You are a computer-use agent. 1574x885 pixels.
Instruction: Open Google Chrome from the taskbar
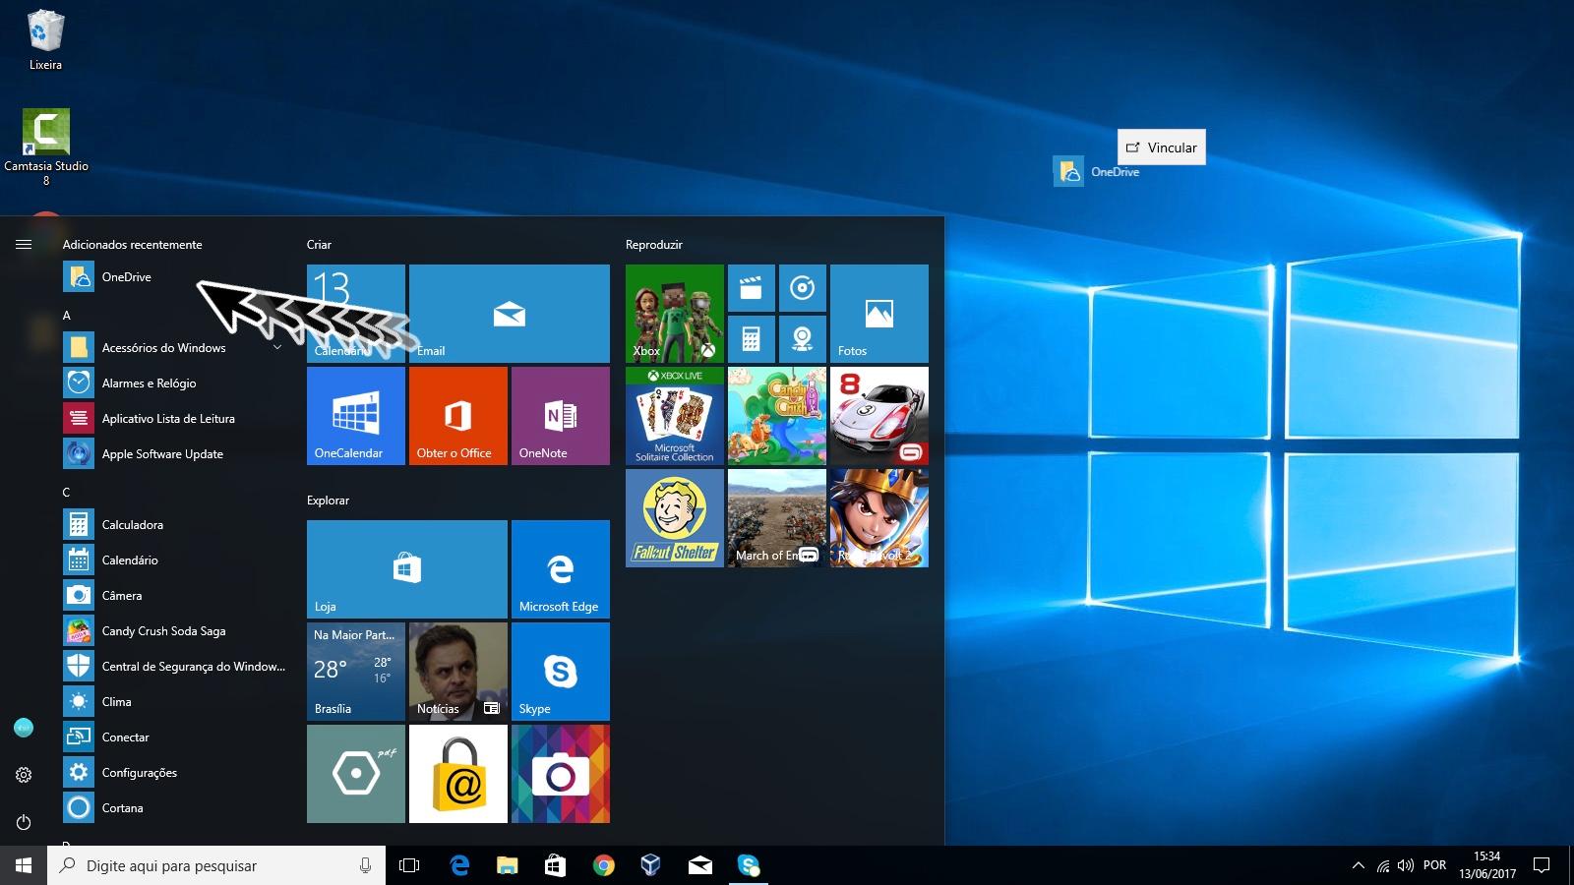click(603, 865)
